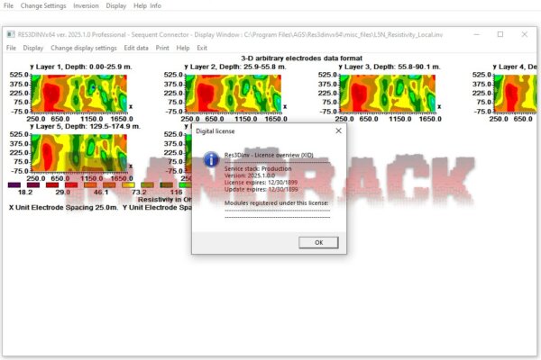The height and width of the screenshot is (360, 541).
Task: Click the Layer 3 resistivity plot
Action: pos(388,94)
